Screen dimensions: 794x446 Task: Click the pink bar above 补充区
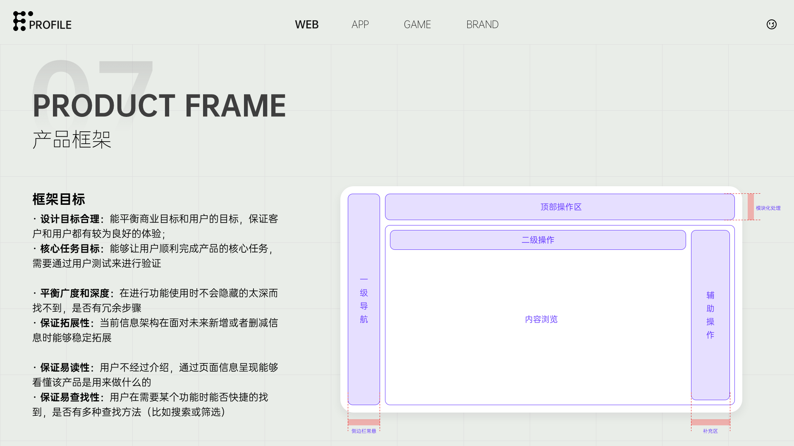pyautogui.click(x=710, y=422)
